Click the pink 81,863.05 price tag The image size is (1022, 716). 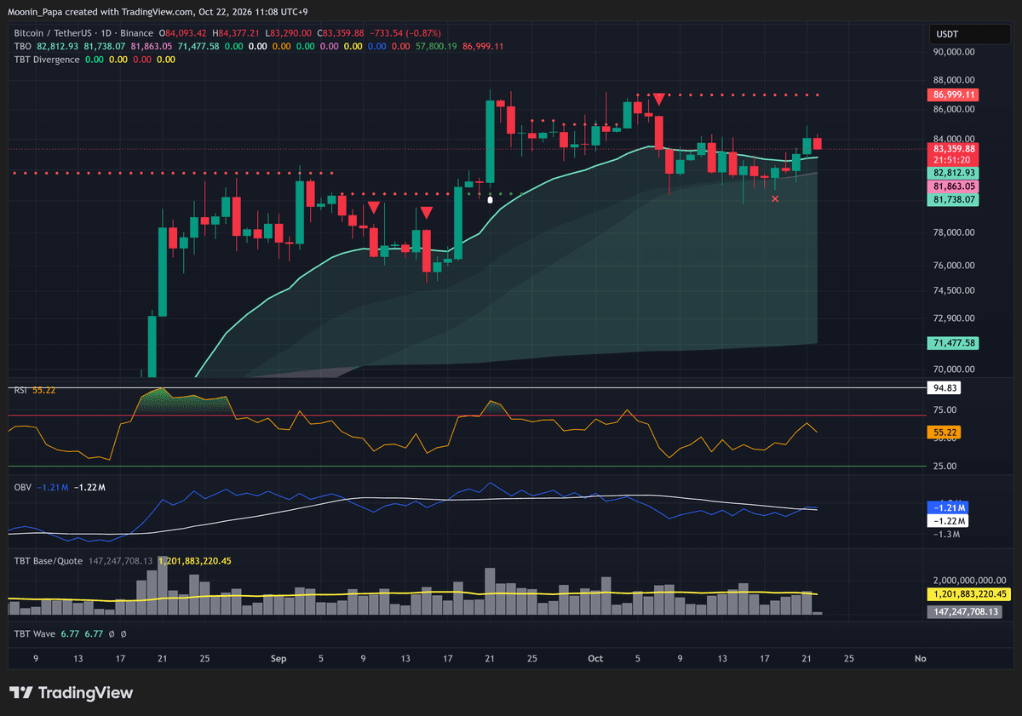coord(954,186)
